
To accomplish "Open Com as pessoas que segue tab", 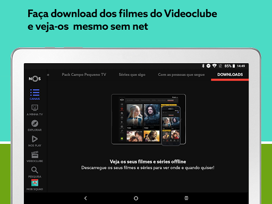I will (x=181, y=74).
